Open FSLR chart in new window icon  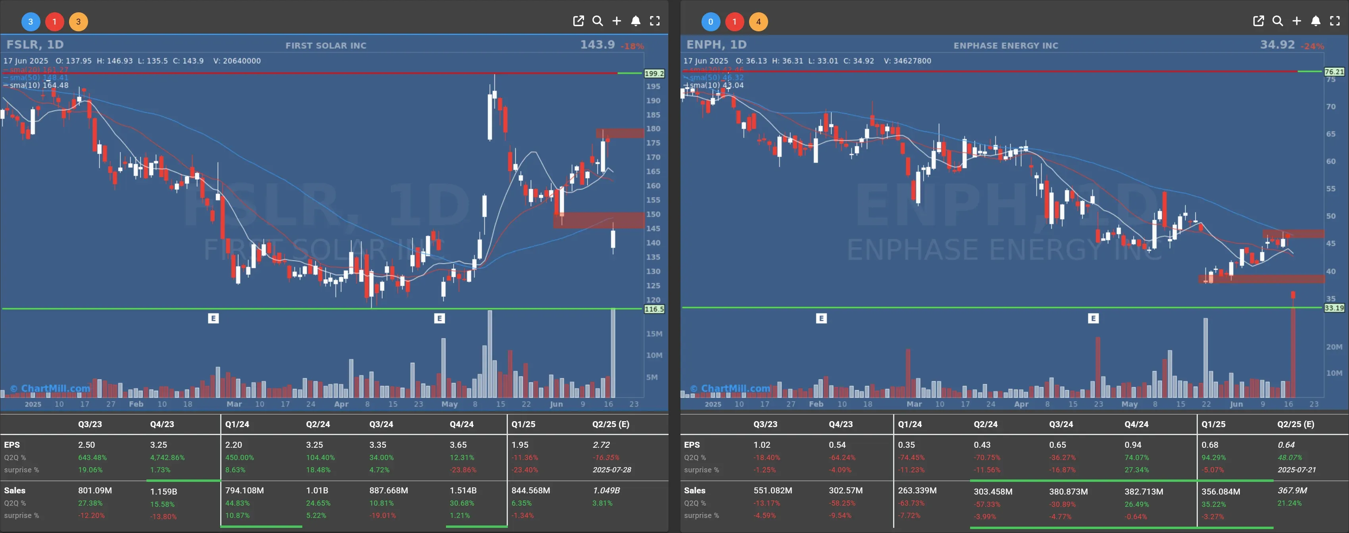(578, 21)
